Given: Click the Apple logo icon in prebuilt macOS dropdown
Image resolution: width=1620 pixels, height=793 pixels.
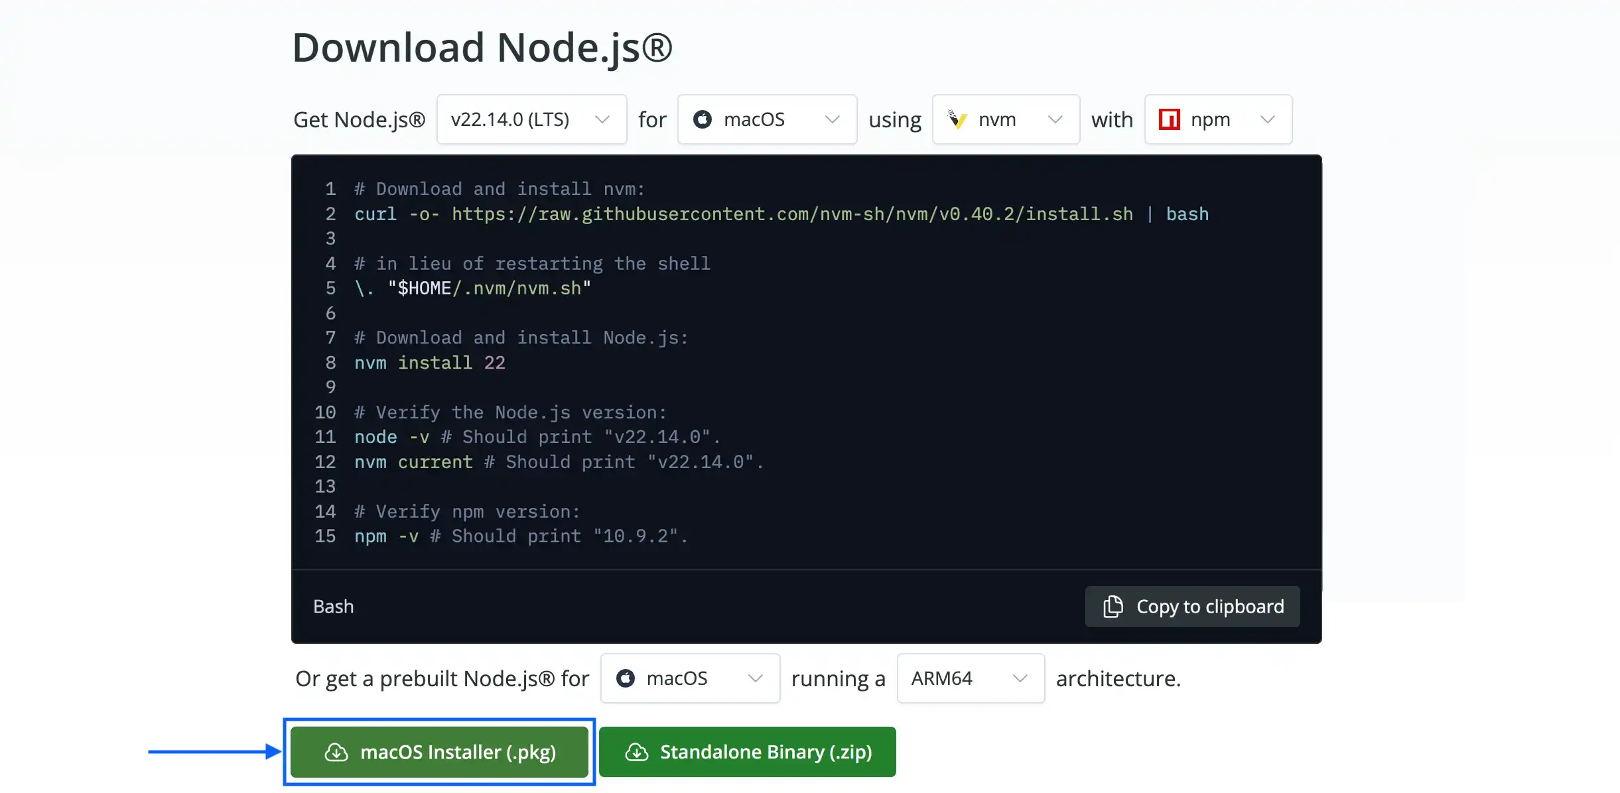Looking at the screenshot, I should [625, 678].
